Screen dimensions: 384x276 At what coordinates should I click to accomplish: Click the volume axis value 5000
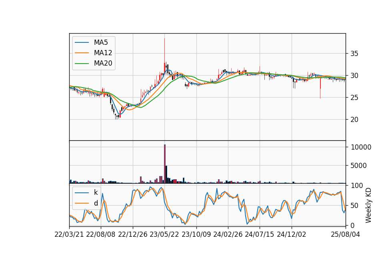tap(359, 166)
